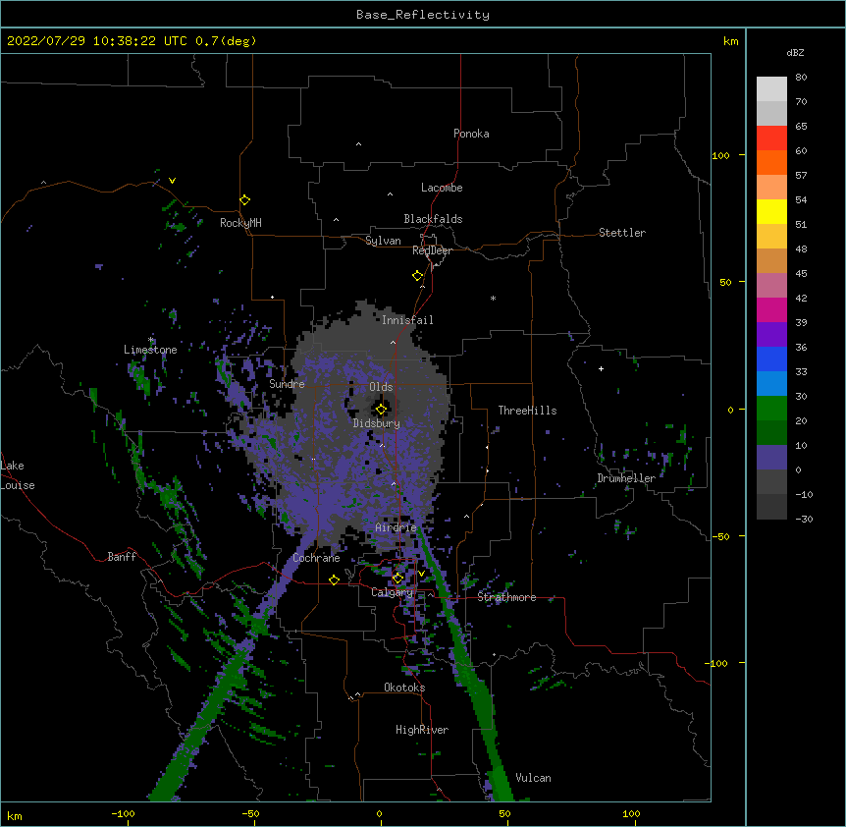Viewport: 846px width, 827px height.
Task: Click the Calgary city label
Action: tap(392, 592)
